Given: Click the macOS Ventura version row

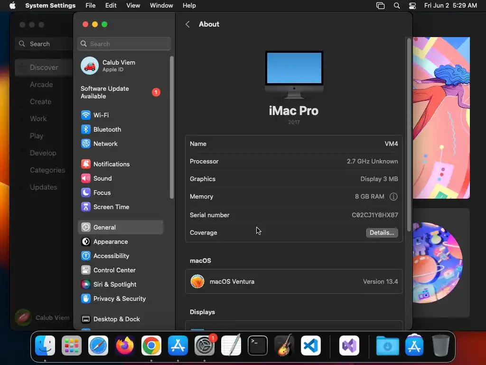Looking at the screenshot, I should (294, 281).
